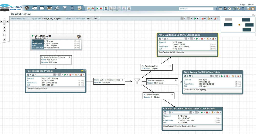
Task: Click the stopped components count in status bar
Action: click(x=204, y=19)
